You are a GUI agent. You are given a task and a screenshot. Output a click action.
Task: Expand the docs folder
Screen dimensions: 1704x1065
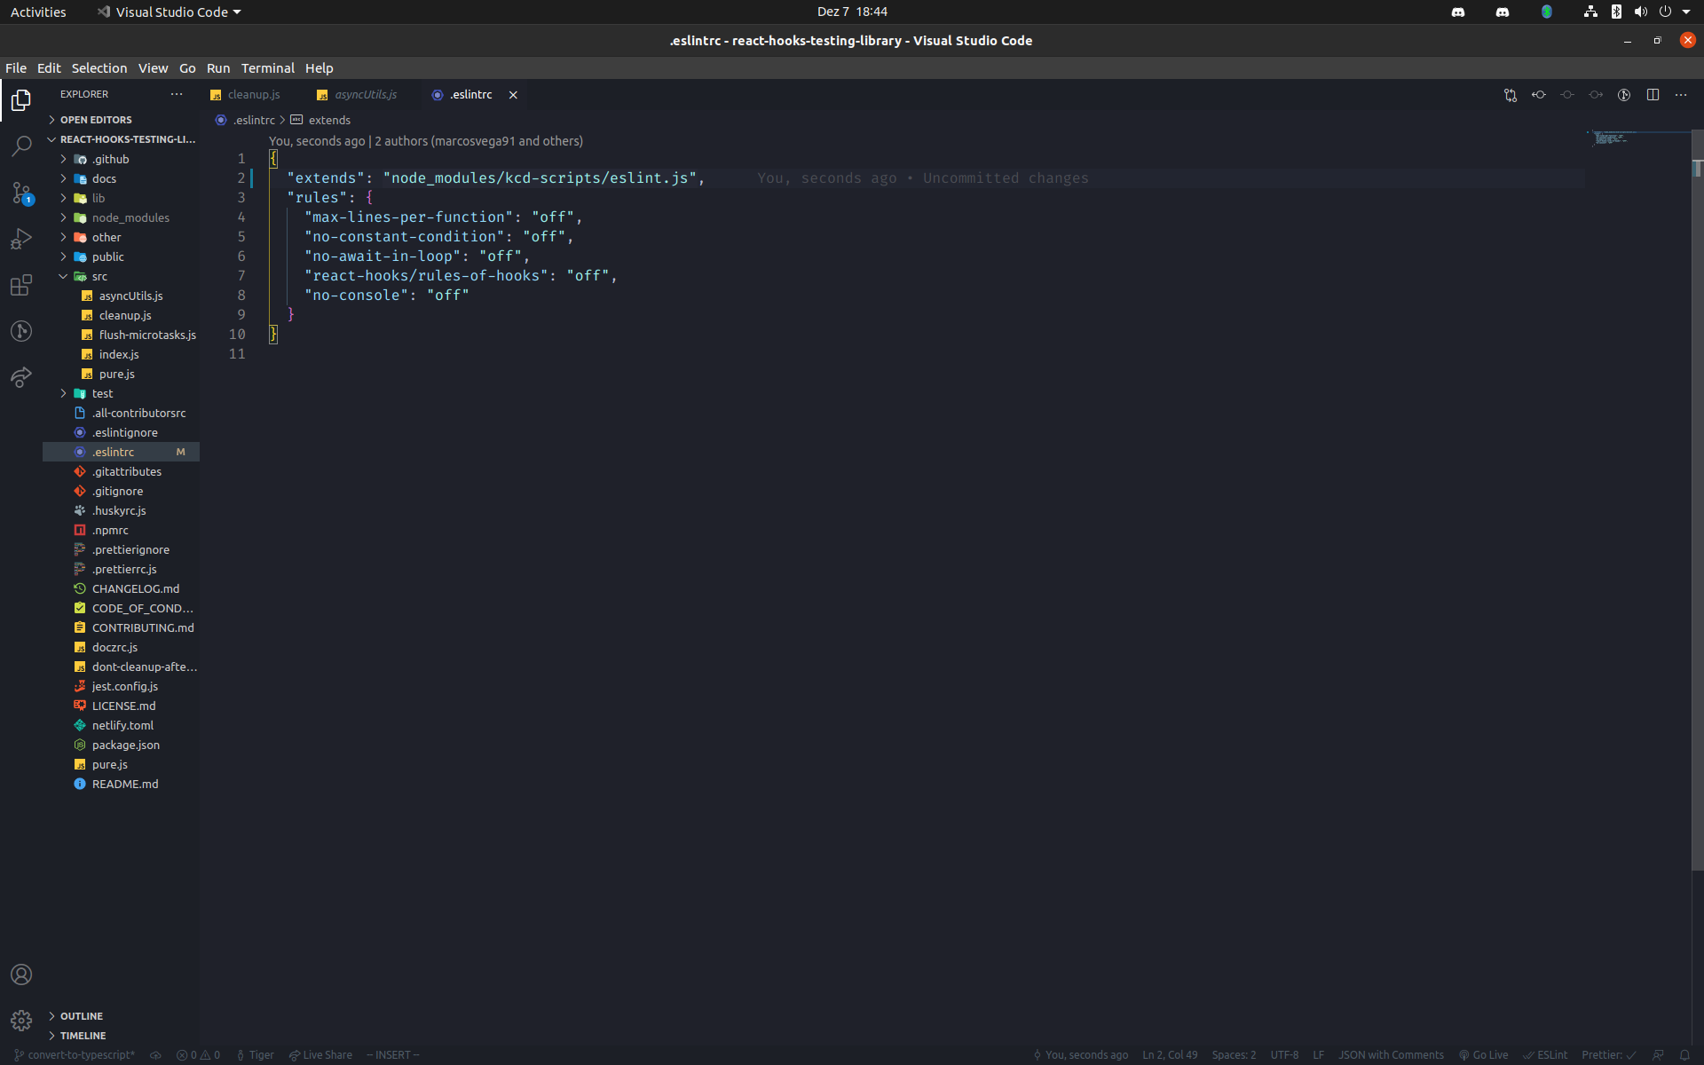[121, 178]
